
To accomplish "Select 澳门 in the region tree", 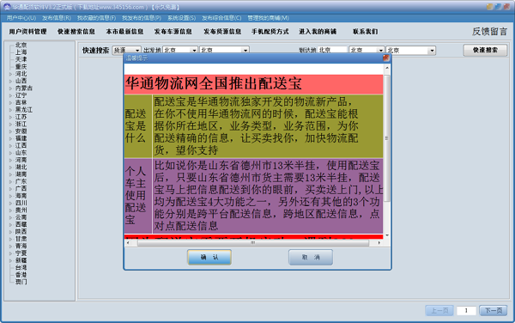I will (21, 282).
